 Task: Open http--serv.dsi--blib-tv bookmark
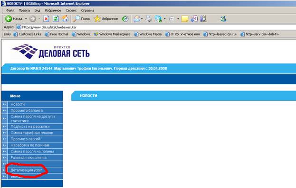click(260, 34)
